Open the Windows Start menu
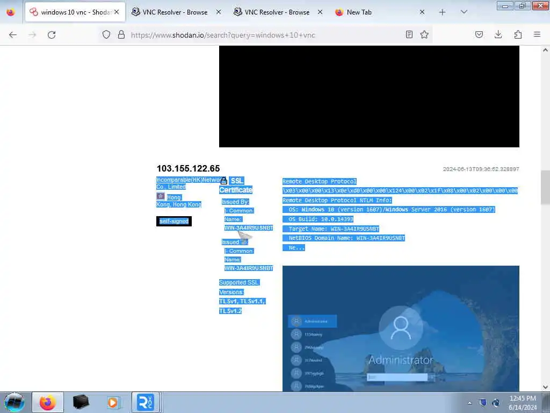 click(14, 402)
